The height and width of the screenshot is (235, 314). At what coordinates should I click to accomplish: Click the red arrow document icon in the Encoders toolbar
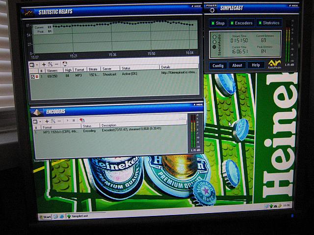pos(82,120)
